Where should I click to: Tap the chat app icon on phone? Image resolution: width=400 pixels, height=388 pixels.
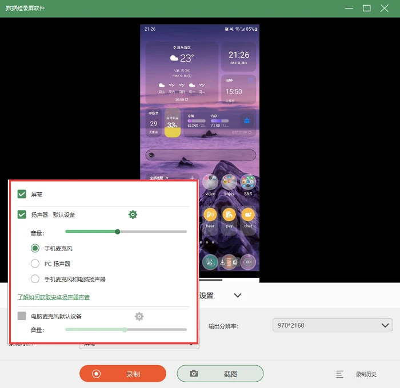point(248,215)
